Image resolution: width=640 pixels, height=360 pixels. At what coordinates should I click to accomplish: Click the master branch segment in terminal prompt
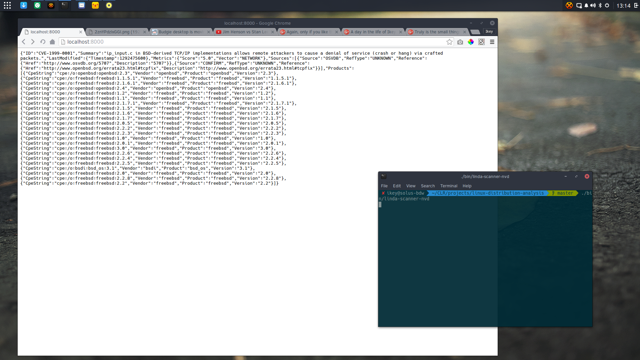pyautogui.click(x=563, y=193)
